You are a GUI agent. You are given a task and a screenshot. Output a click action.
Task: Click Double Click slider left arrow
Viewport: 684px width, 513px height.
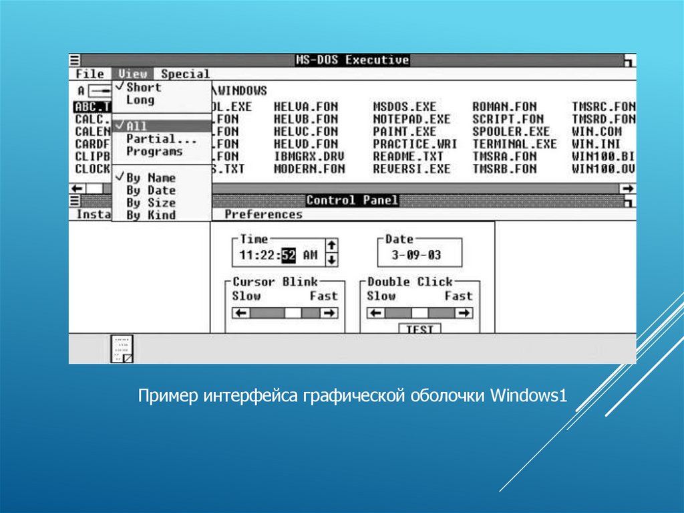[x=376, y=313]
